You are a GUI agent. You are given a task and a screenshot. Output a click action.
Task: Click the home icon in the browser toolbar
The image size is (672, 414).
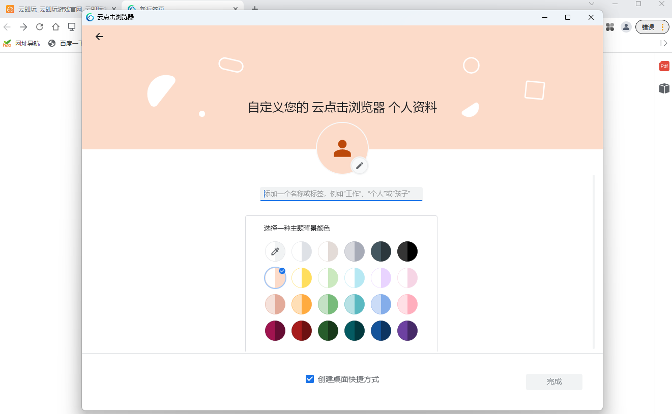(56, 27)
